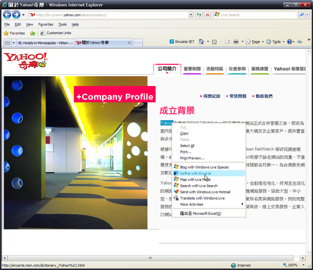Image resolution: width=313 pixels, height=270 pixels.
Task: Choose Select All from the context menu
Action: tap(209, 145)
